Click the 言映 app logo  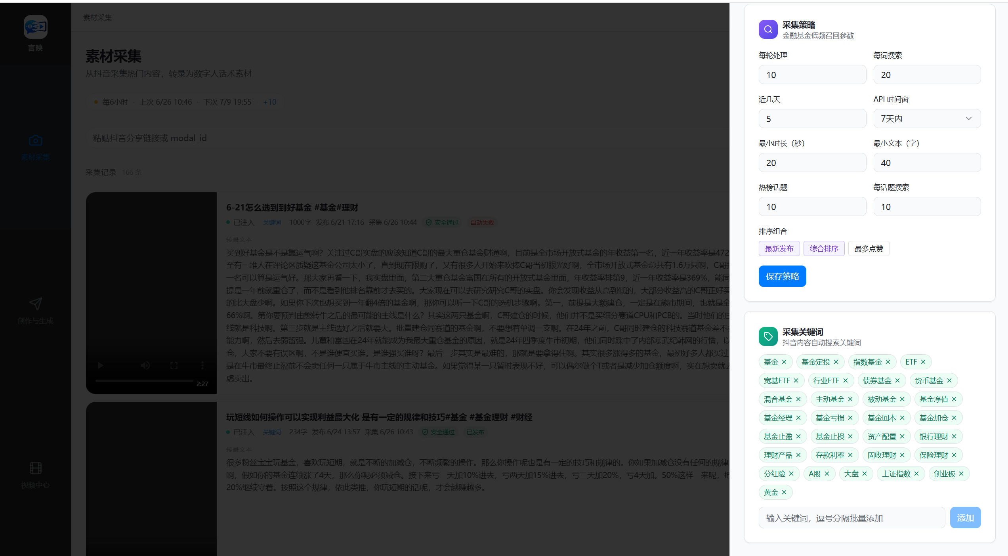[35, 27]
